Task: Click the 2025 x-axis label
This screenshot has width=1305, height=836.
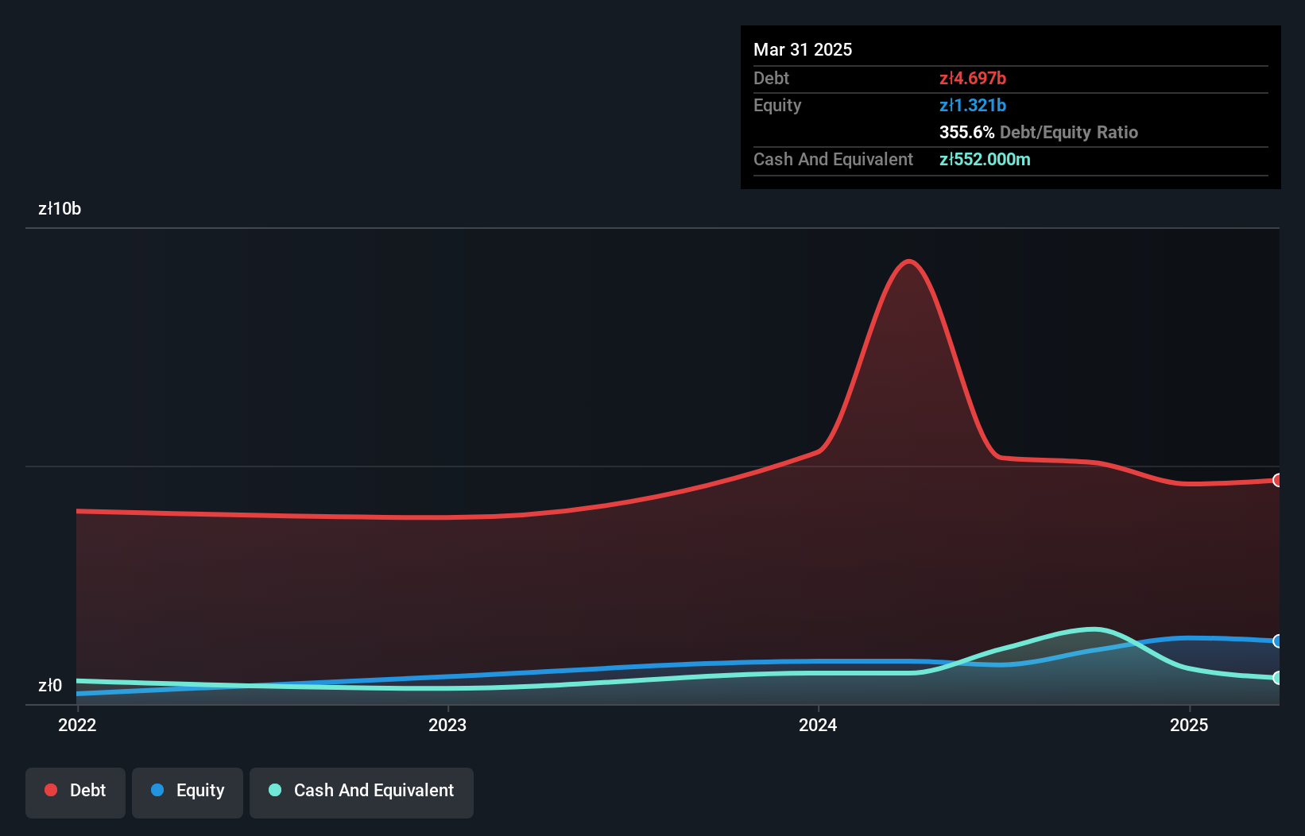Action: click(x=1189, y=725)
